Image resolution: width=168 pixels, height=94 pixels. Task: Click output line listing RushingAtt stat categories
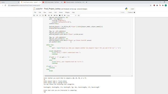pos(71,87)
